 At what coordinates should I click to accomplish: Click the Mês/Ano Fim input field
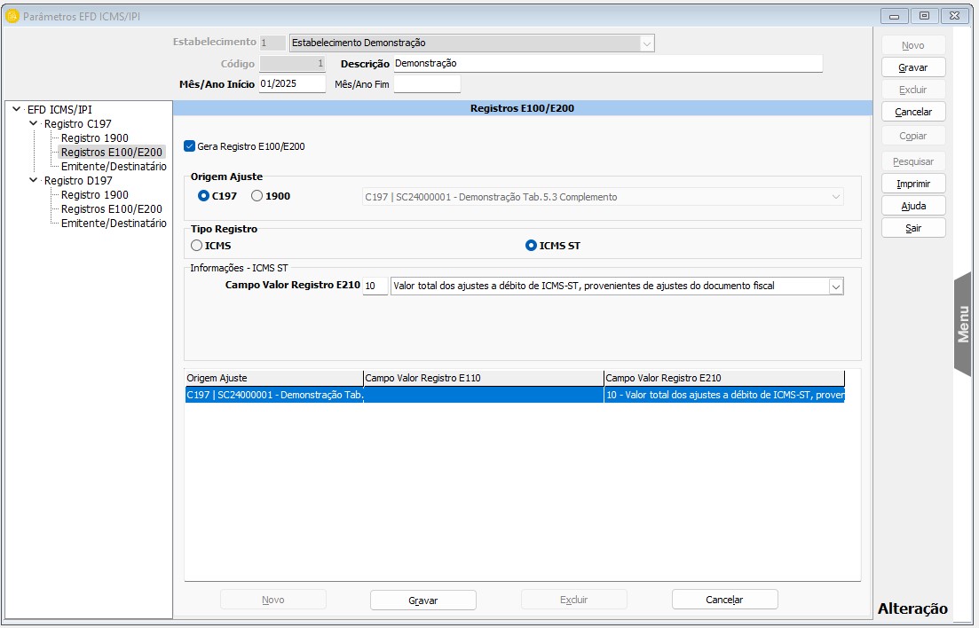[427, 84]
